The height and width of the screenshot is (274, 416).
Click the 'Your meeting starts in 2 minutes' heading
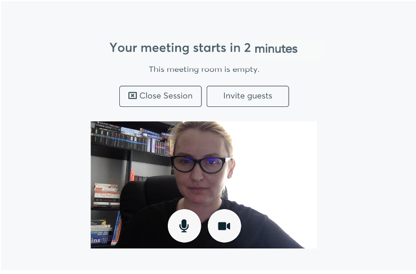point(203,48)
